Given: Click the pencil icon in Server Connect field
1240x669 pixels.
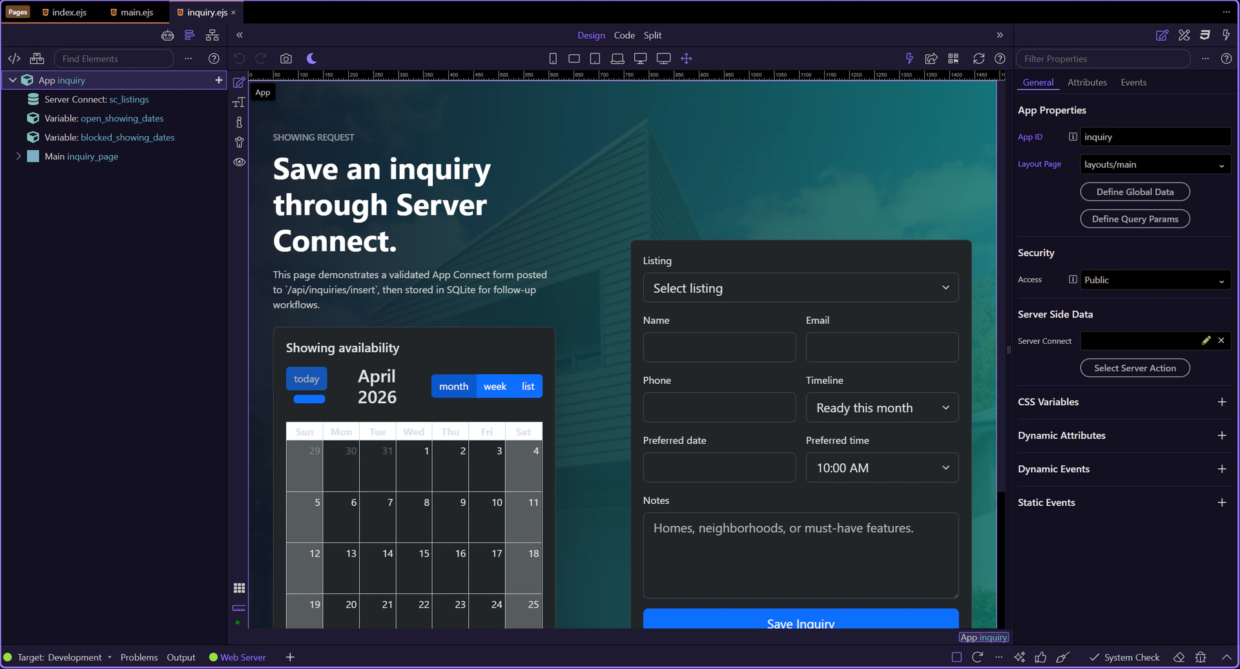Looking at the screenshot, I should pyautogui.click(x=1206, y=341).
